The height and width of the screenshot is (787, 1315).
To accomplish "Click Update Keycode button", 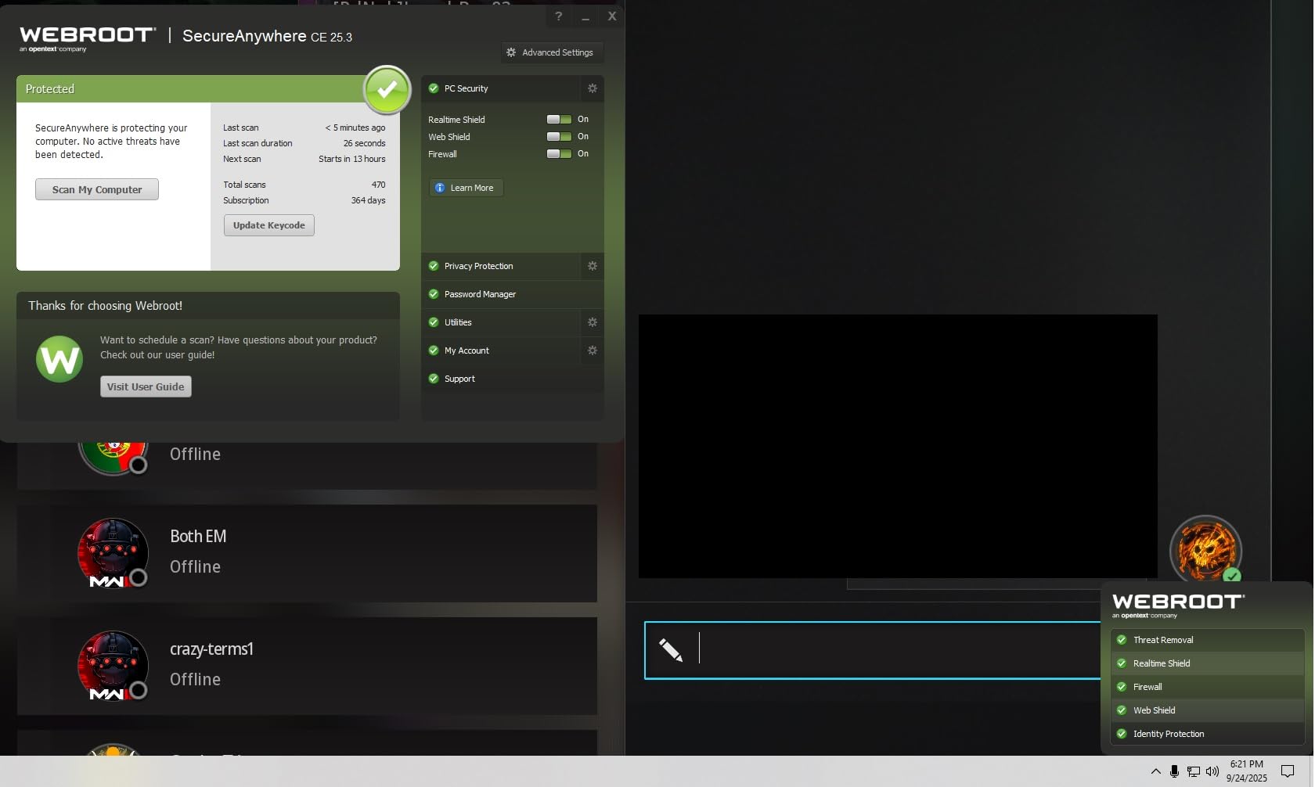I will [268, 225].
